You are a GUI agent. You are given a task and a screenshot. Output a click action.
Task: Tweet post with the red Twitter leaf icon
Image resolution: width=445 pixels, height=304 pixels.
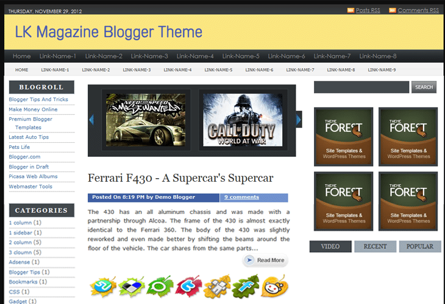pos(188,287)
